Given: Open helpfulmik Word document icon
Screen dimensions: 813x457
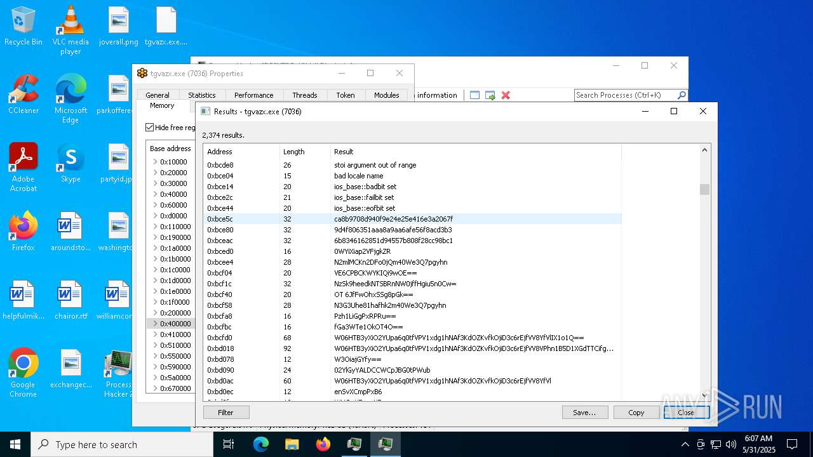Looking at the screenshot, I should pos(24,300).
